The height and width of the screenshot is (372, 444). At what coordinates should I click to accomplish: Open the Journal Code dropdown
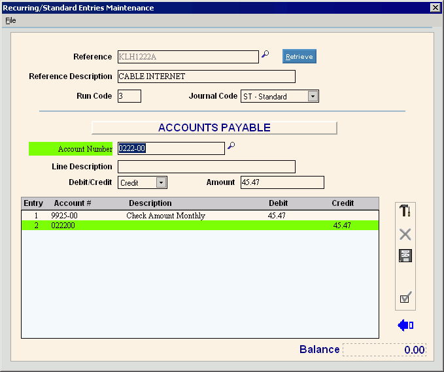coord(313,97)
